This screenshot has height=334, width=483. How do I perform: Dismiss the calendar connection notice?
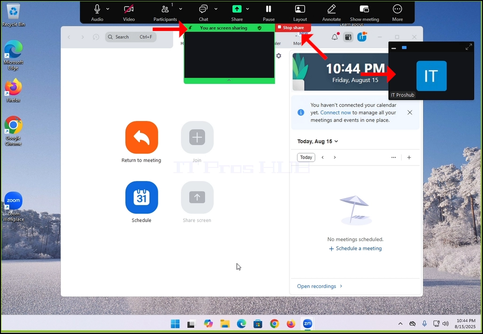click(x=410, y=112)
